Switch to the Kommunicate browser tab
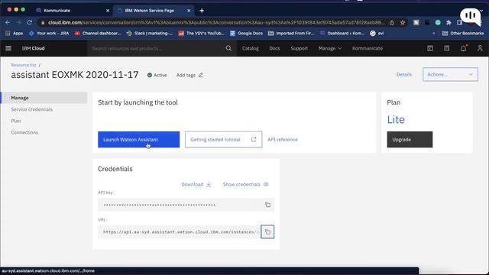Screen dimensions: 489x275 click(73, 11)
